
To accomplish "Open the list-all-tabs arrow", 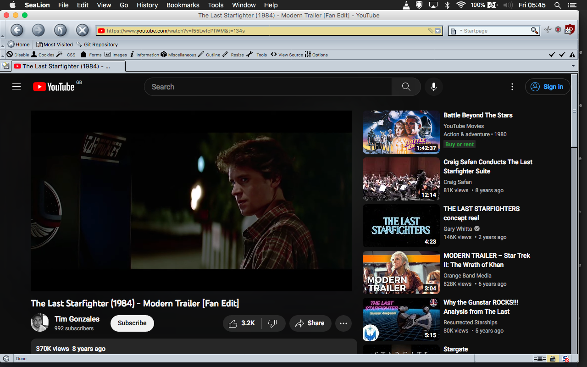I will [573, 66].
